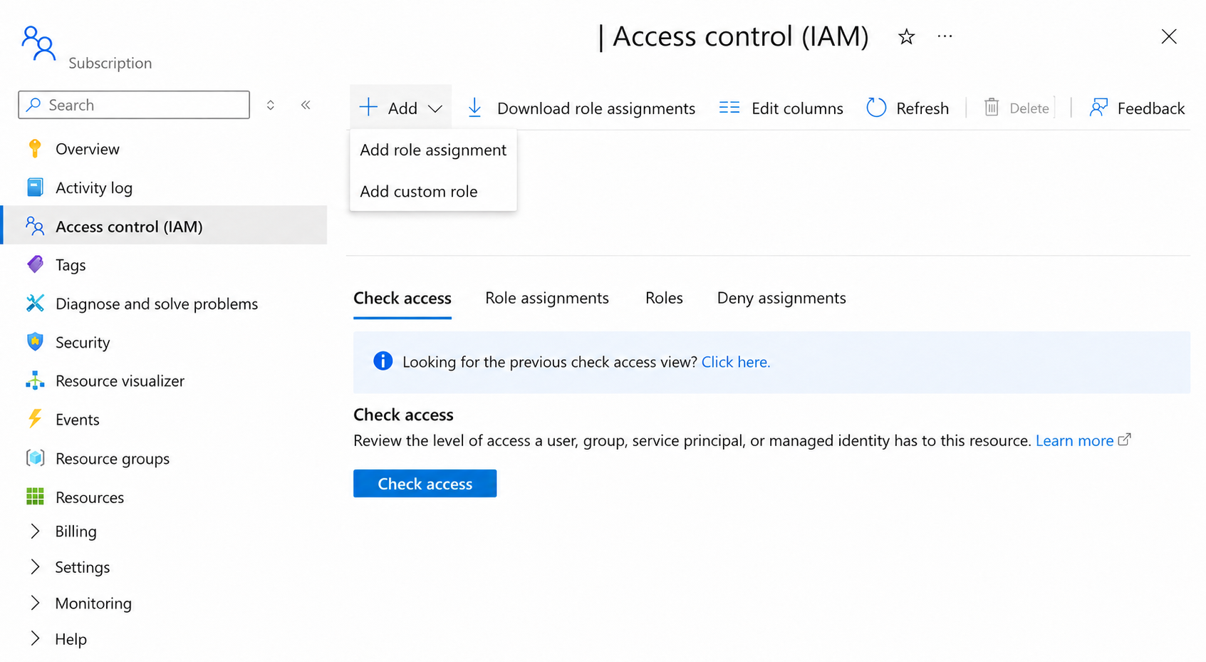Image resolution: width=1206 pixels, height=662 pixels.
Task: Toggle the Add dropdown chevron
Action: pos(435,109)
